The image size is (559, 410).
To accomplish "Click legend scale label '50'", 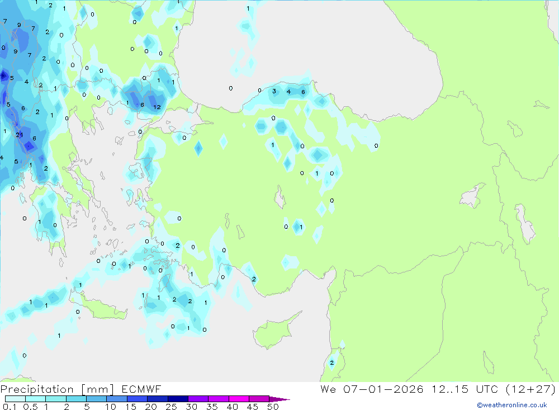I will click(x=273, y=407).
